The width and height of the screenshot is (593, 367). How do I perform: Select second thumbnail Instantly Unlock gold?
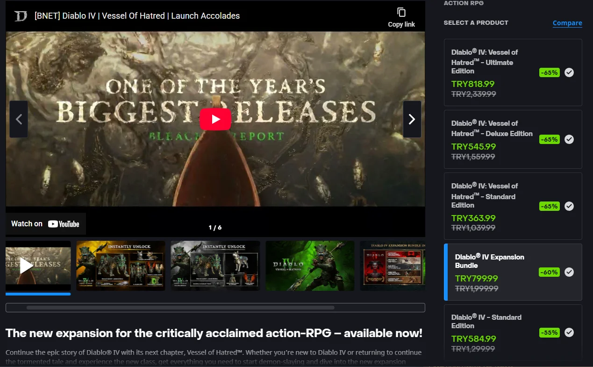point(121,266)
